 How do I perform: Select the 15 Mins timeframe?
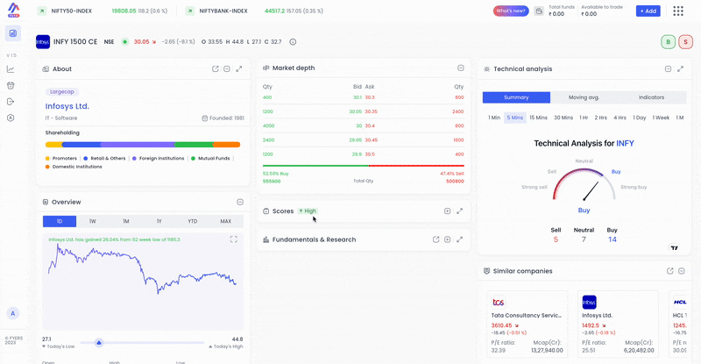click(x=538, y=118)
